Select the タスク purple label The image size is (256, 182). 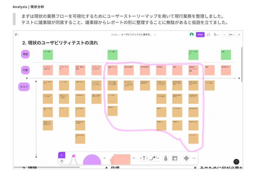pos(24,87)
